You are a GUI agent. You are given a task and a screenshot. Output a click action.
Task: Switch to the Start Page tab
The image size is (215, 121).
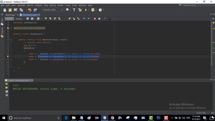10,15
